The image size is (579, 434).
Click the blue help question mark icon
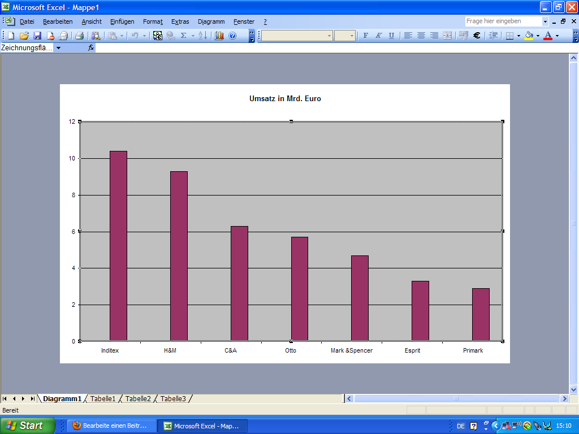pos(232,36)
